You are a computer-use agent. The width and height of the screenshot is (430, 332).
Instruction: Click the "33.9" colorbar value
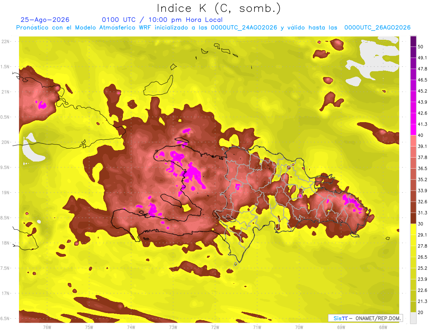click(422, 191)
